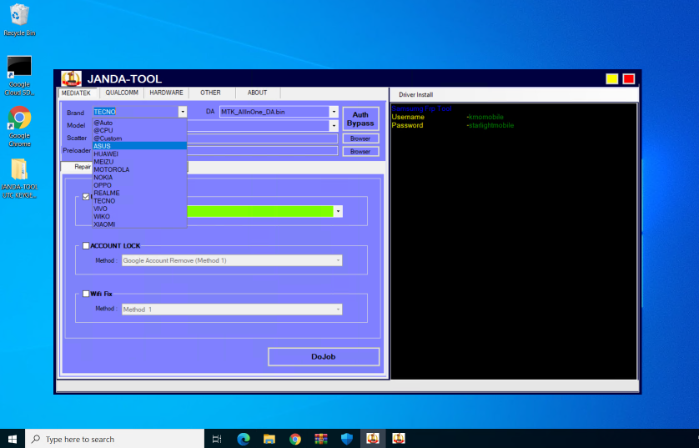Image resolution: width=699 pixels, height=448 pixels.
Task: Expand the Model dropdown arrow
Action: 334,126
